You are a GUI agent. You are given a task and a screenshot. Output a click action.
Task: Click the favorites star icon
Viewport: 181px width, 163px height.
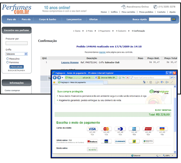(x=54, y=82)
